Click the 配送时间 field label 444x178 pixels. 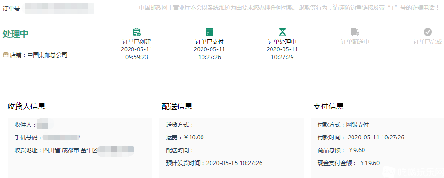(180, 150)
